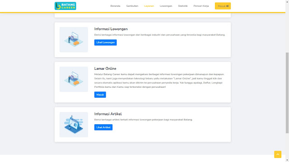Screen dimensions: 289x162
Task: Click the Informasi Artikel heading
Action: tap(108, 114)
